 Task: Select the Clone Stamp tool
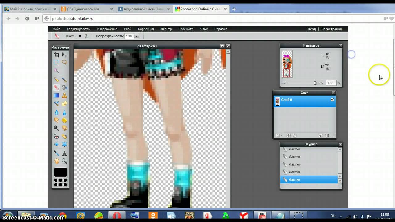pos(64,96)
